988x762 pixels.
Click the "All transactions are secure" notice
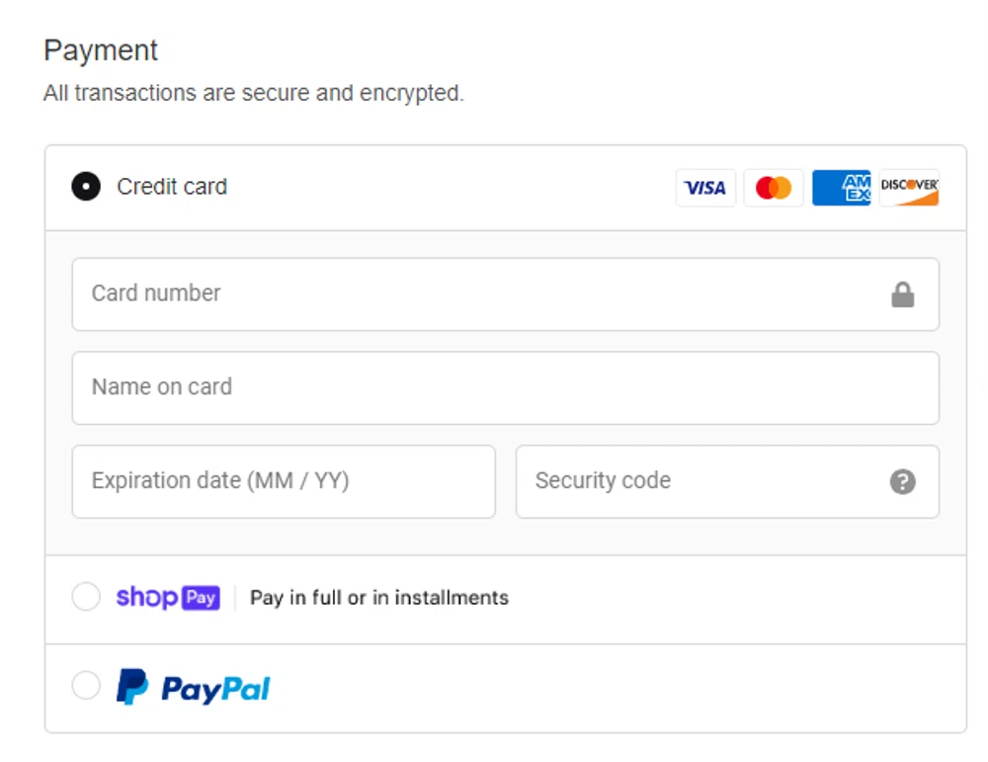254,94
